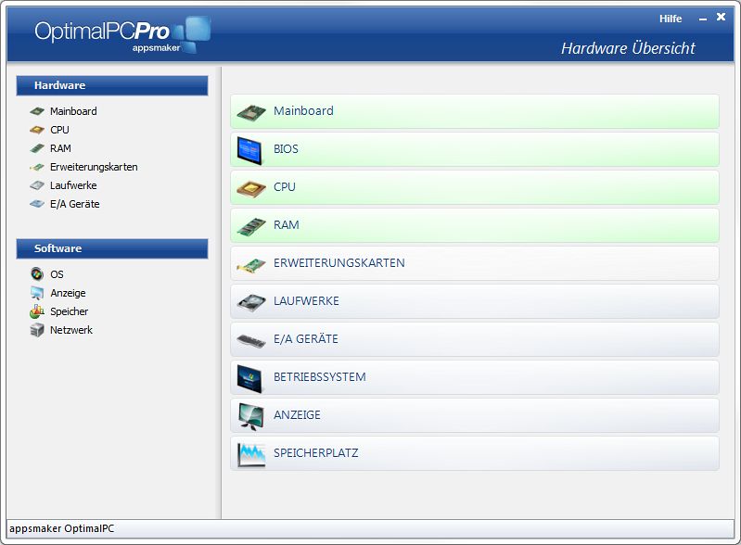This screenshot has width=741, height=545.
Task: Open the BETRIEBSSYSTEM row
Action: (x=475, y=377)
